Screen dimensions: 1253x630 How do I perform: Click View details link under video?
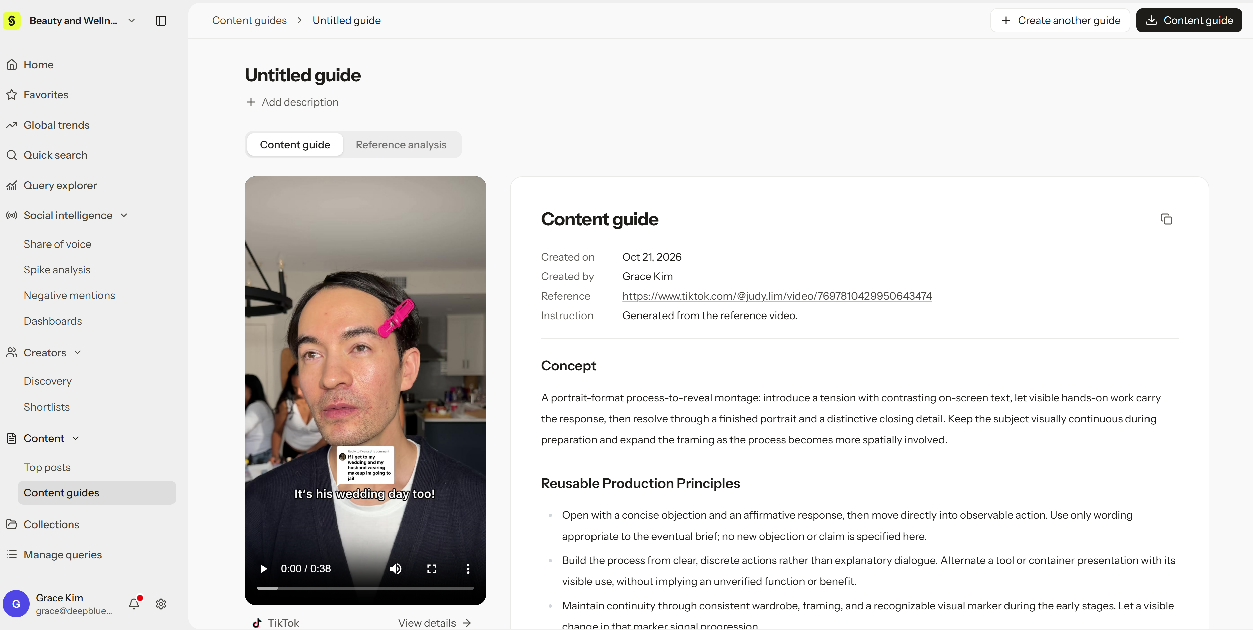tap(434, 623)
